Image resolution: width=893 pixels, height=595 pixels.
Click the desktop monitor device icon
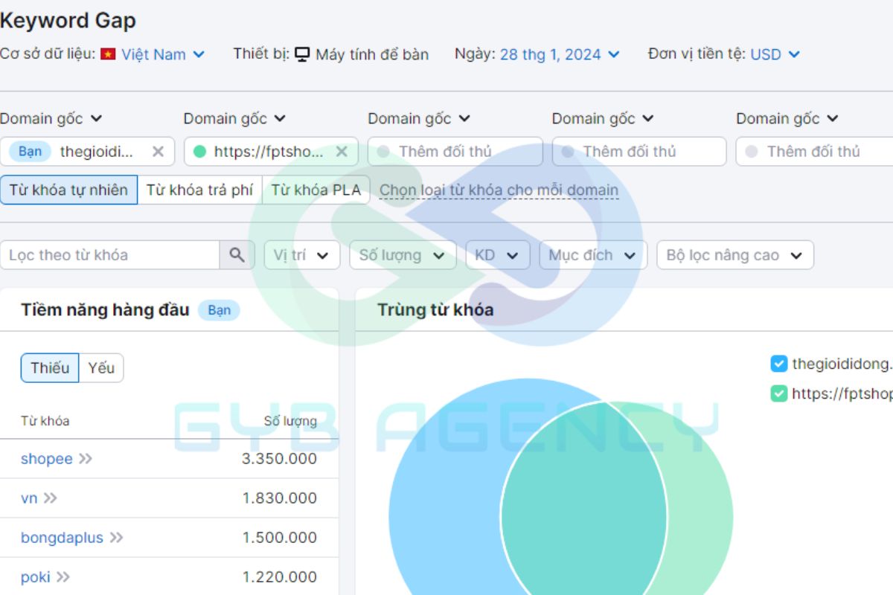pyautogui.click(x=302, y=54)
